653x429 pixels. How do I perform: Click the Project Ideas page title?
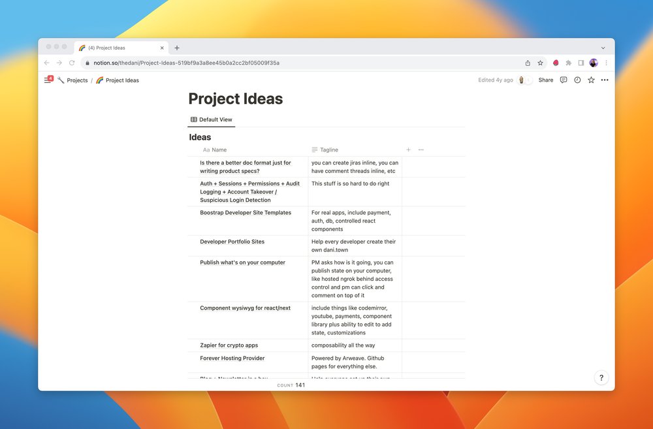tap(235, 99)
